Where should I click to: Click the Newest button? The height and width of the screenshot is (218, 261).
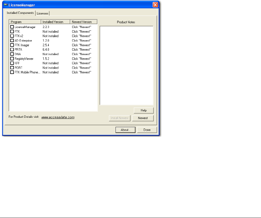click(143, 118)
